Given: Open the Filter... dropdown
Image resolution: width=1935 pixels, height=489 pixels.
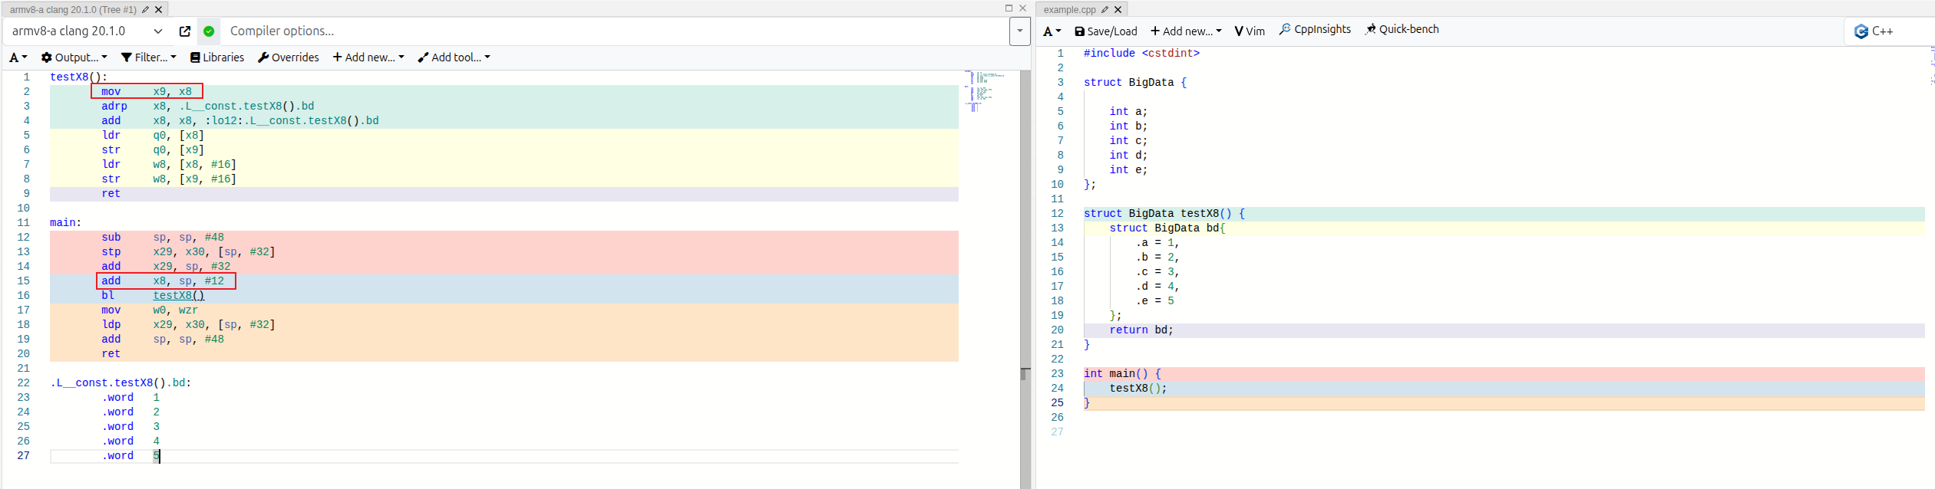Looking at the screenshot, I should pos(149,57).
